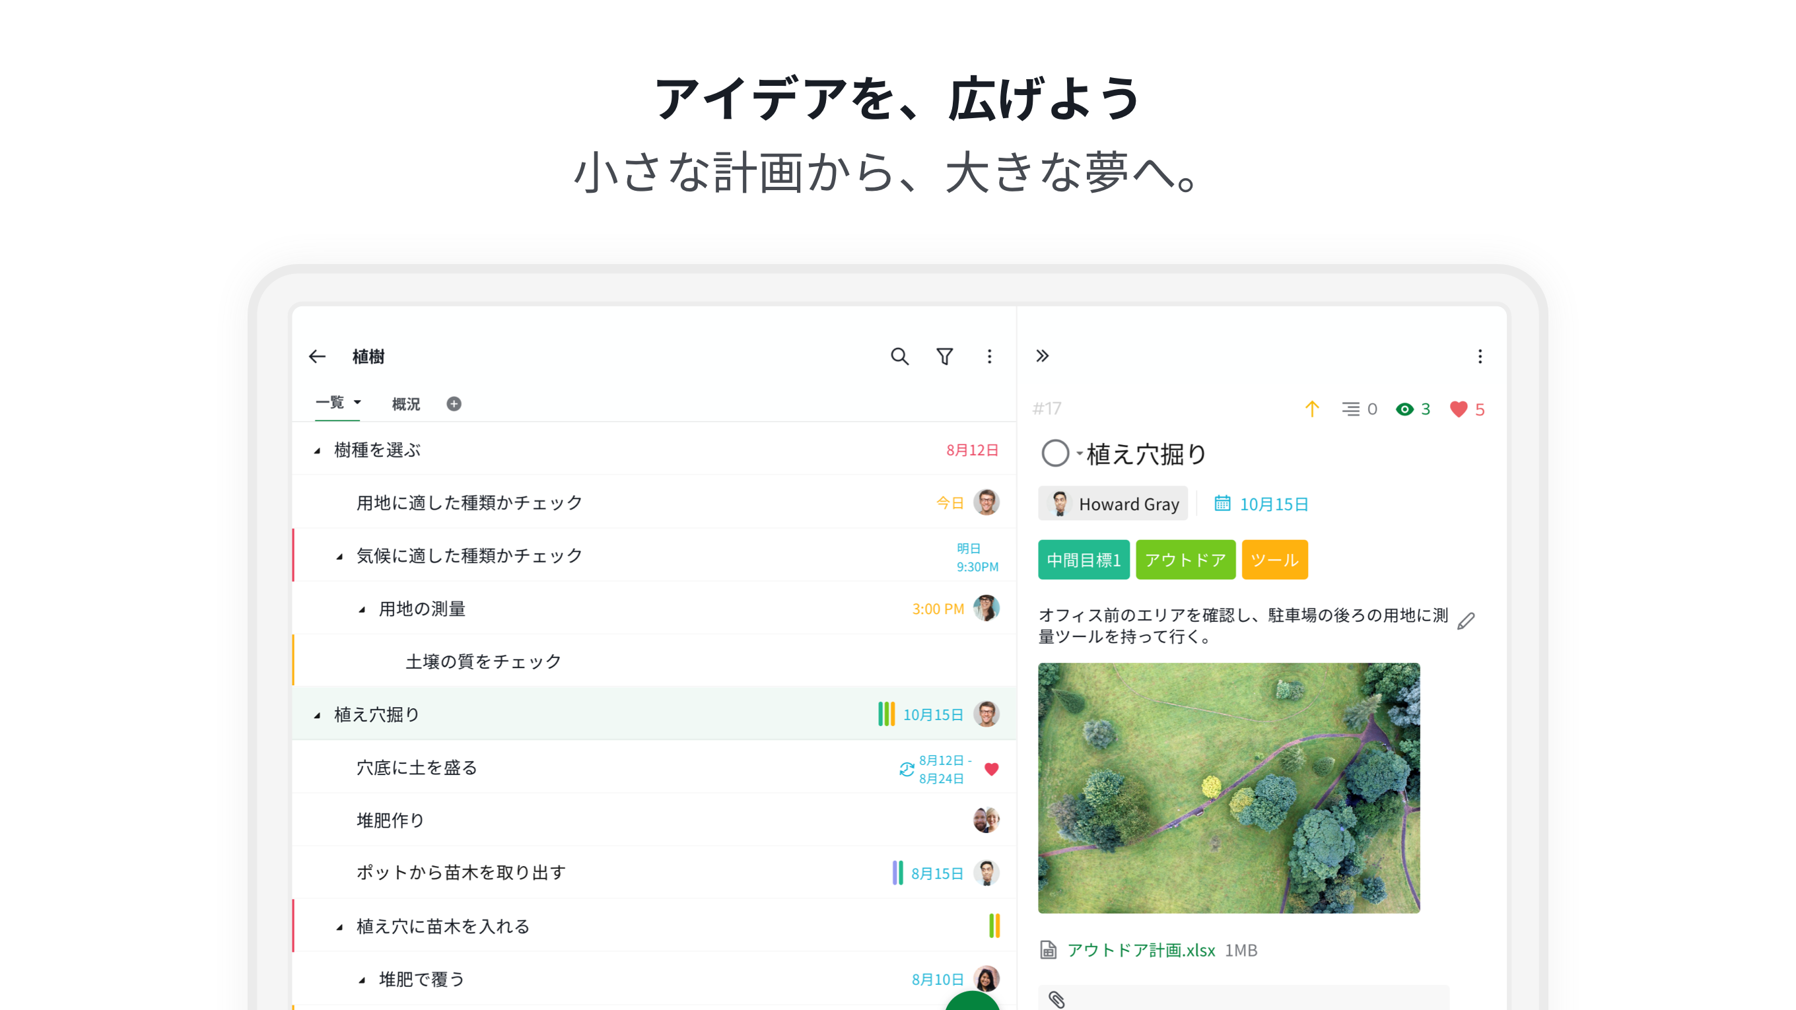Open the アウトドア計画.xlsx attachment link
This screenshot has height=1010, width=1796.
pos(1142,950)
